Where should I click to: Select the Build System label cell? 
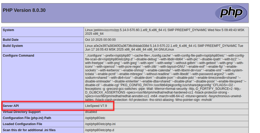[13, 46]
